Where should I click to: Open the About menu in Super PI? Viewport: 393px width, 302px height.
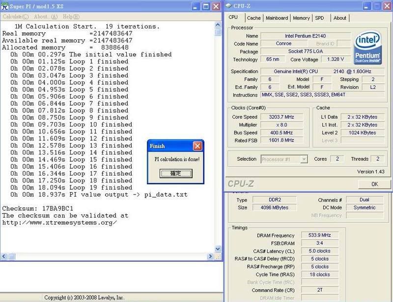click(46, 17)
